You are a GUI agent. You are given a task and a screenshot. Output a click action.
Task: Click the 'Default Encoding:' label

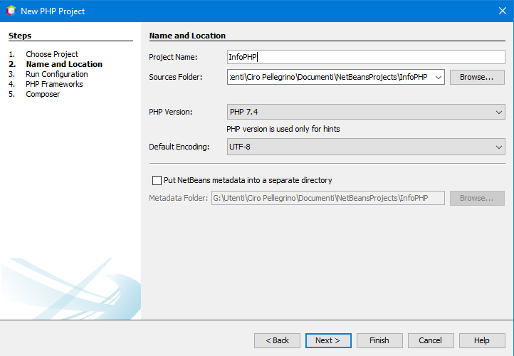pos(179,147)
